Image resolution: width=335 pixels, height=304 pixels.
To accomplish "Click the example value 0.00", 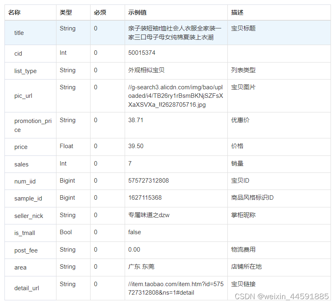I will pyautogui.click(x=134, y=250).
